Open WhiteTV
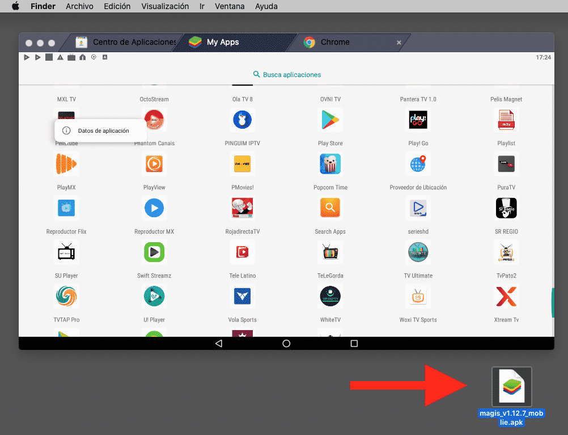The width and height of the screenshot is (568, 435). click(x=330, y=296)
